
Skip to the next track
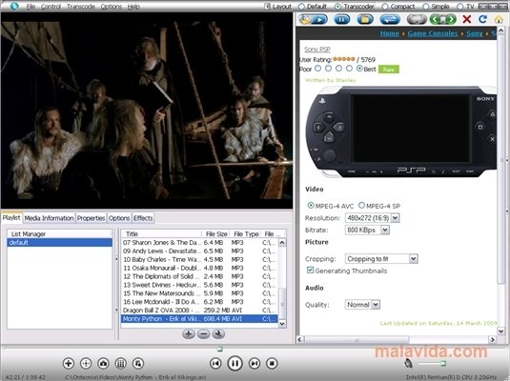pos(255,363)
